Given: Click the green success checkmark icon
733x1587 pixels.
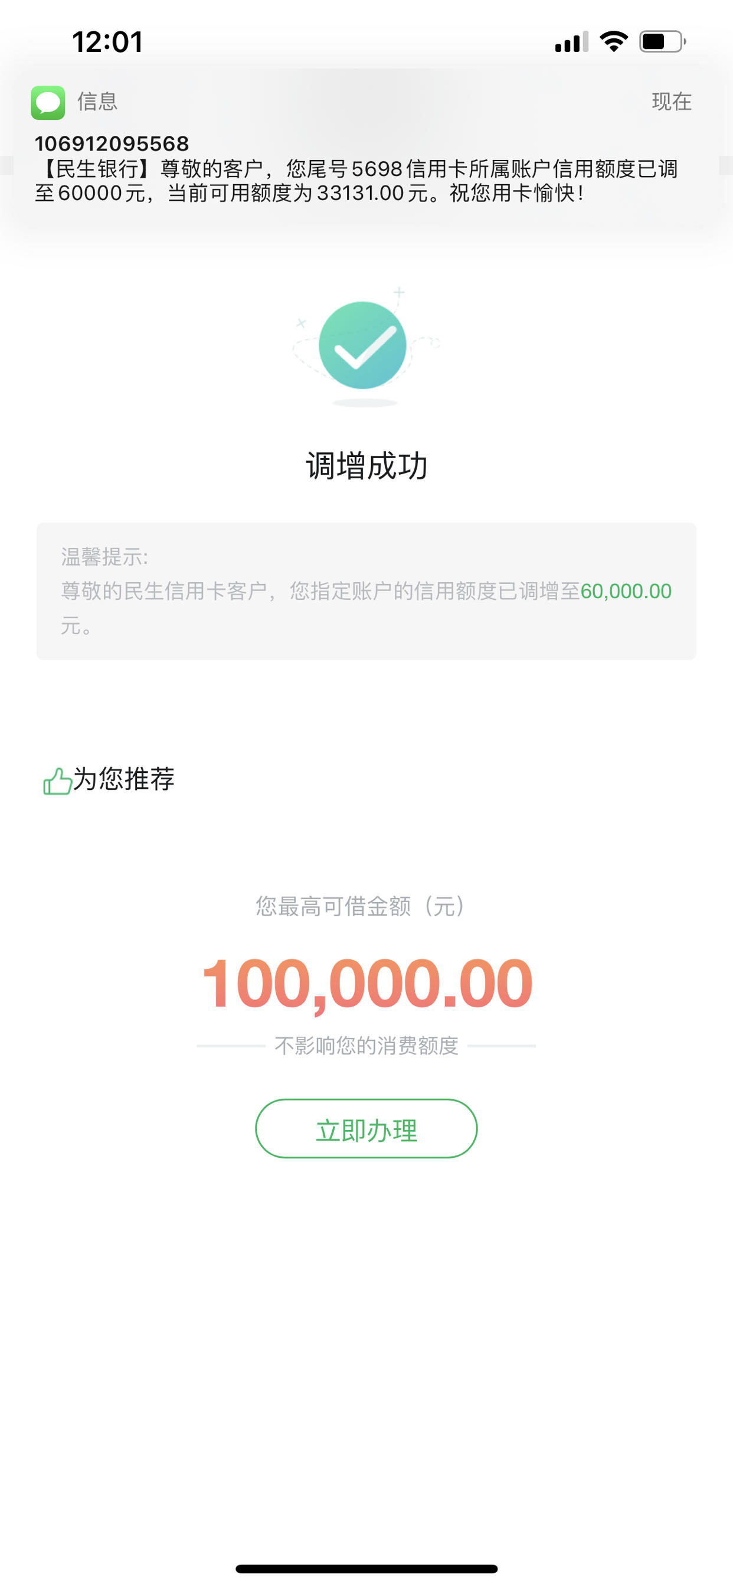Looking at the screenshot, I should click(362, 345).
